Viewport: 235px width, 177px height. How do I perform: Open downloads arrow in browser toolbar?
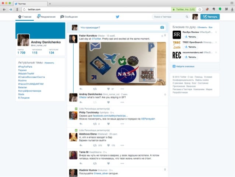[x=232, y=9]
